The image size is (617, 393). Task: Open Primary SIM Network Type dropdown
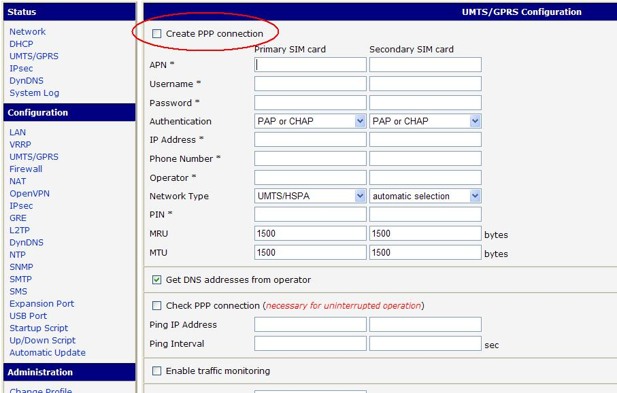(310, 196)
